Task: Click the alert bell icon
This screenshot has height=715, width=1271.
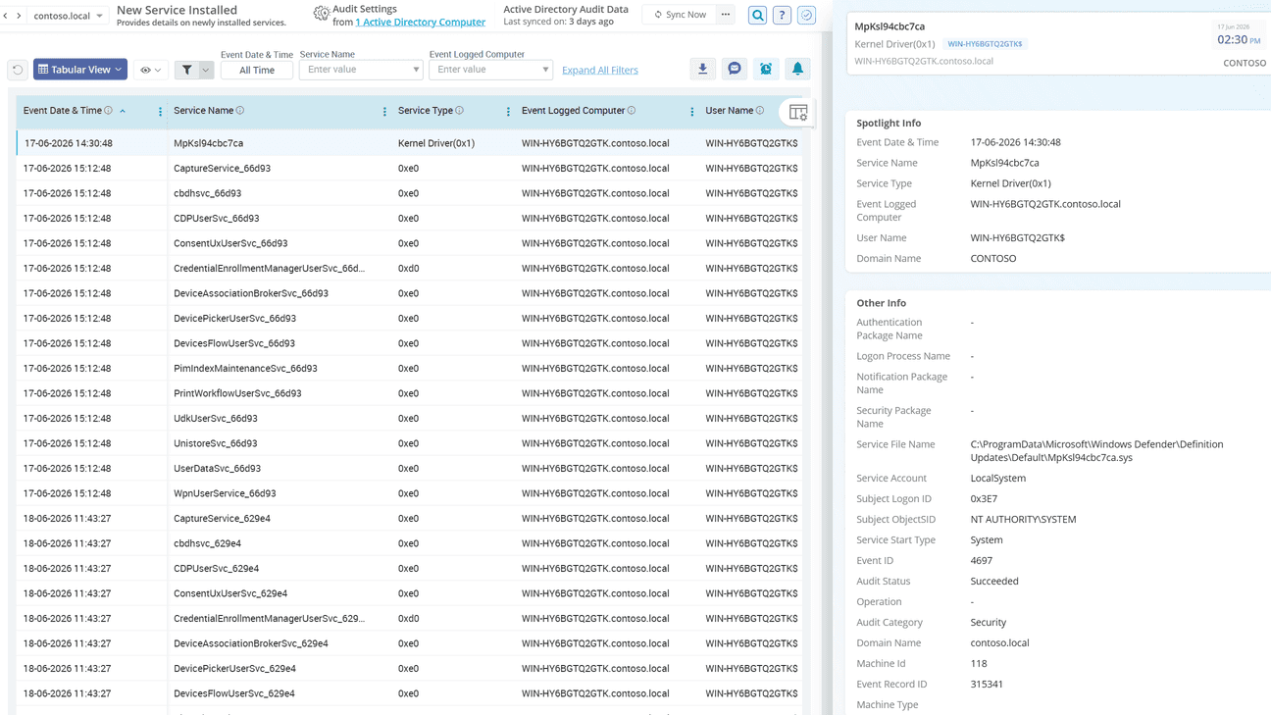Action: pos(797,69)
